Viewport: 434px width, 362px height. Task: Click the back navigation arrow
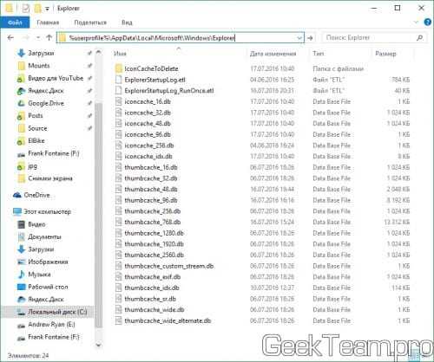[x=10, y=38]
